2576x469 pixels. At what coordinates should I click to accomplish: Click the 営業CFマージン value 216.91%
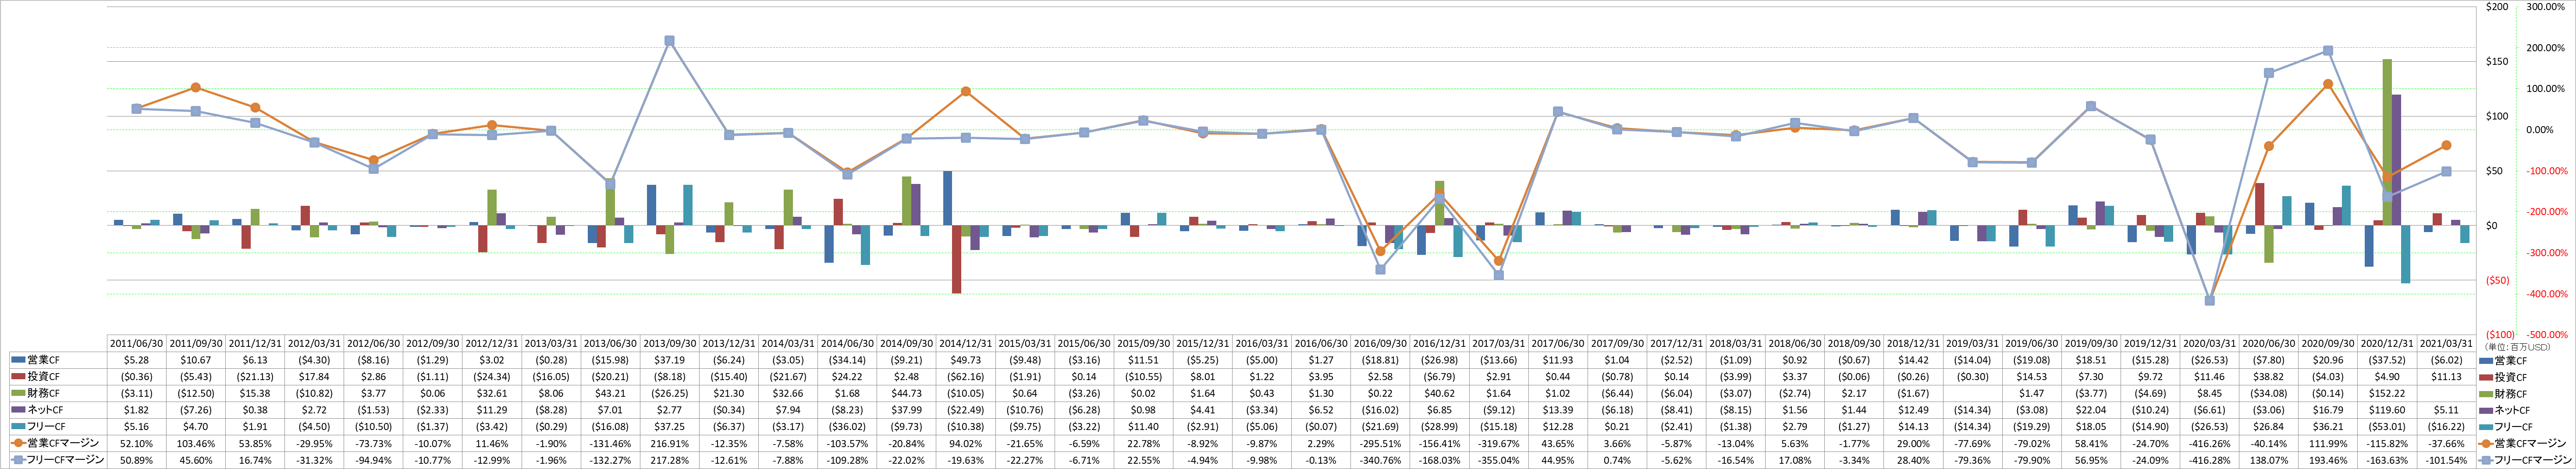(x=670, y=443)
